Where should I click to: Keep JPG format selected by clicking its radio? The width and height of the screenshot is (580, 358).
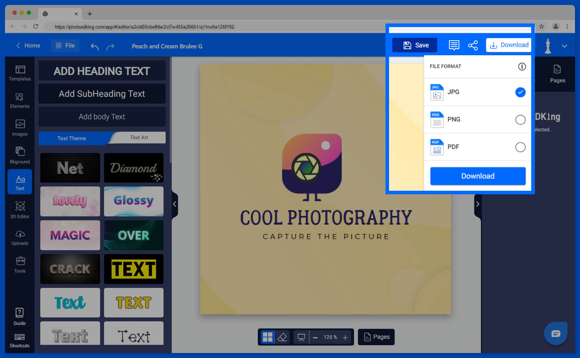coord(521,92)
